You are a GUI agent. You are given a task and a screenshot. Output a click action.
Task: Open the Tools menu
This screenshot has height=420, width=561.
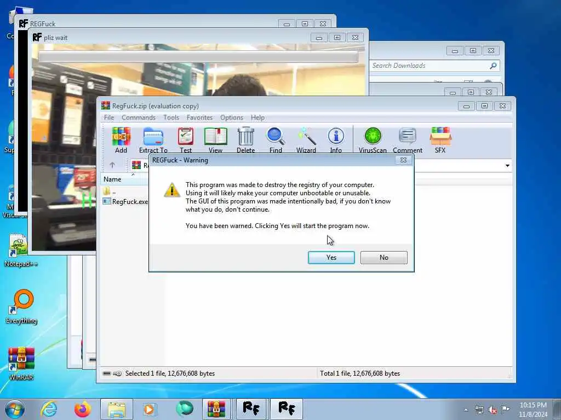pos(171,118)
